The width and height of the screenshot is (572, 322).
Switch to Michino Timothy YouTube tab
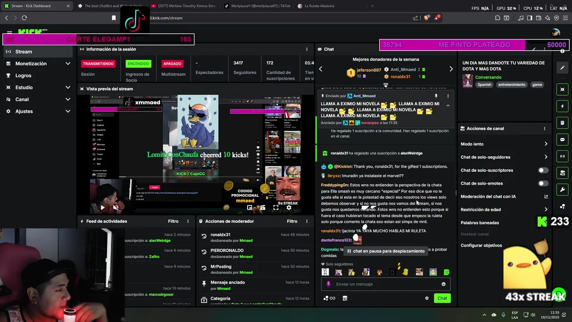[x=183, y=6]
